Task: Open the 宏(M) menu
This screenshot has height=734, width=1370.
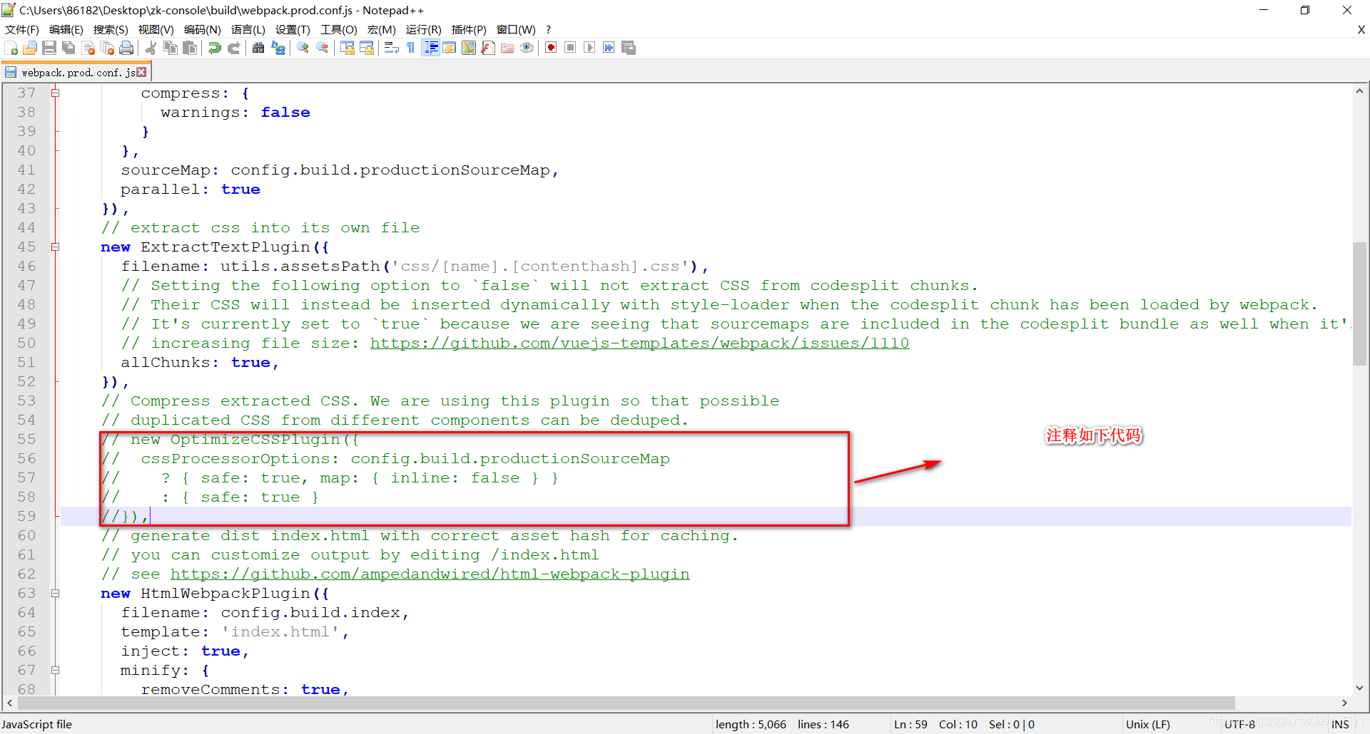Action: [382, 29]
